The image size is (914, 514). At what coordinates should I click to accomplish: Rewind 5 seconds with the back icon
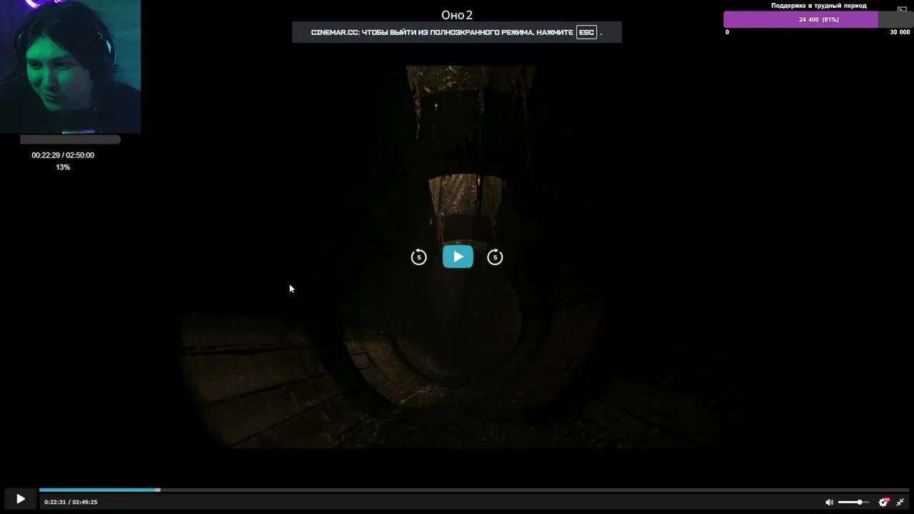(419, 257)
